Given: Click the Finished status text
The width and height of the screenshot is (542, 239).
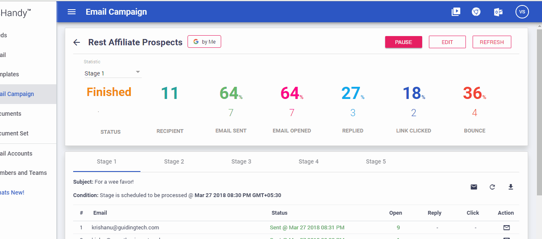Looking at the screenshot, I should click(109, 92).
